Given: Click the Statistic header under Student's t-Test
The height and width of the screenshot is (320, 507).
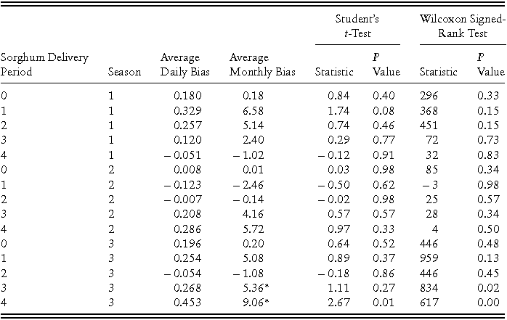Looking at the screenshot, I should pyautogui.click(x=334, y=72).
